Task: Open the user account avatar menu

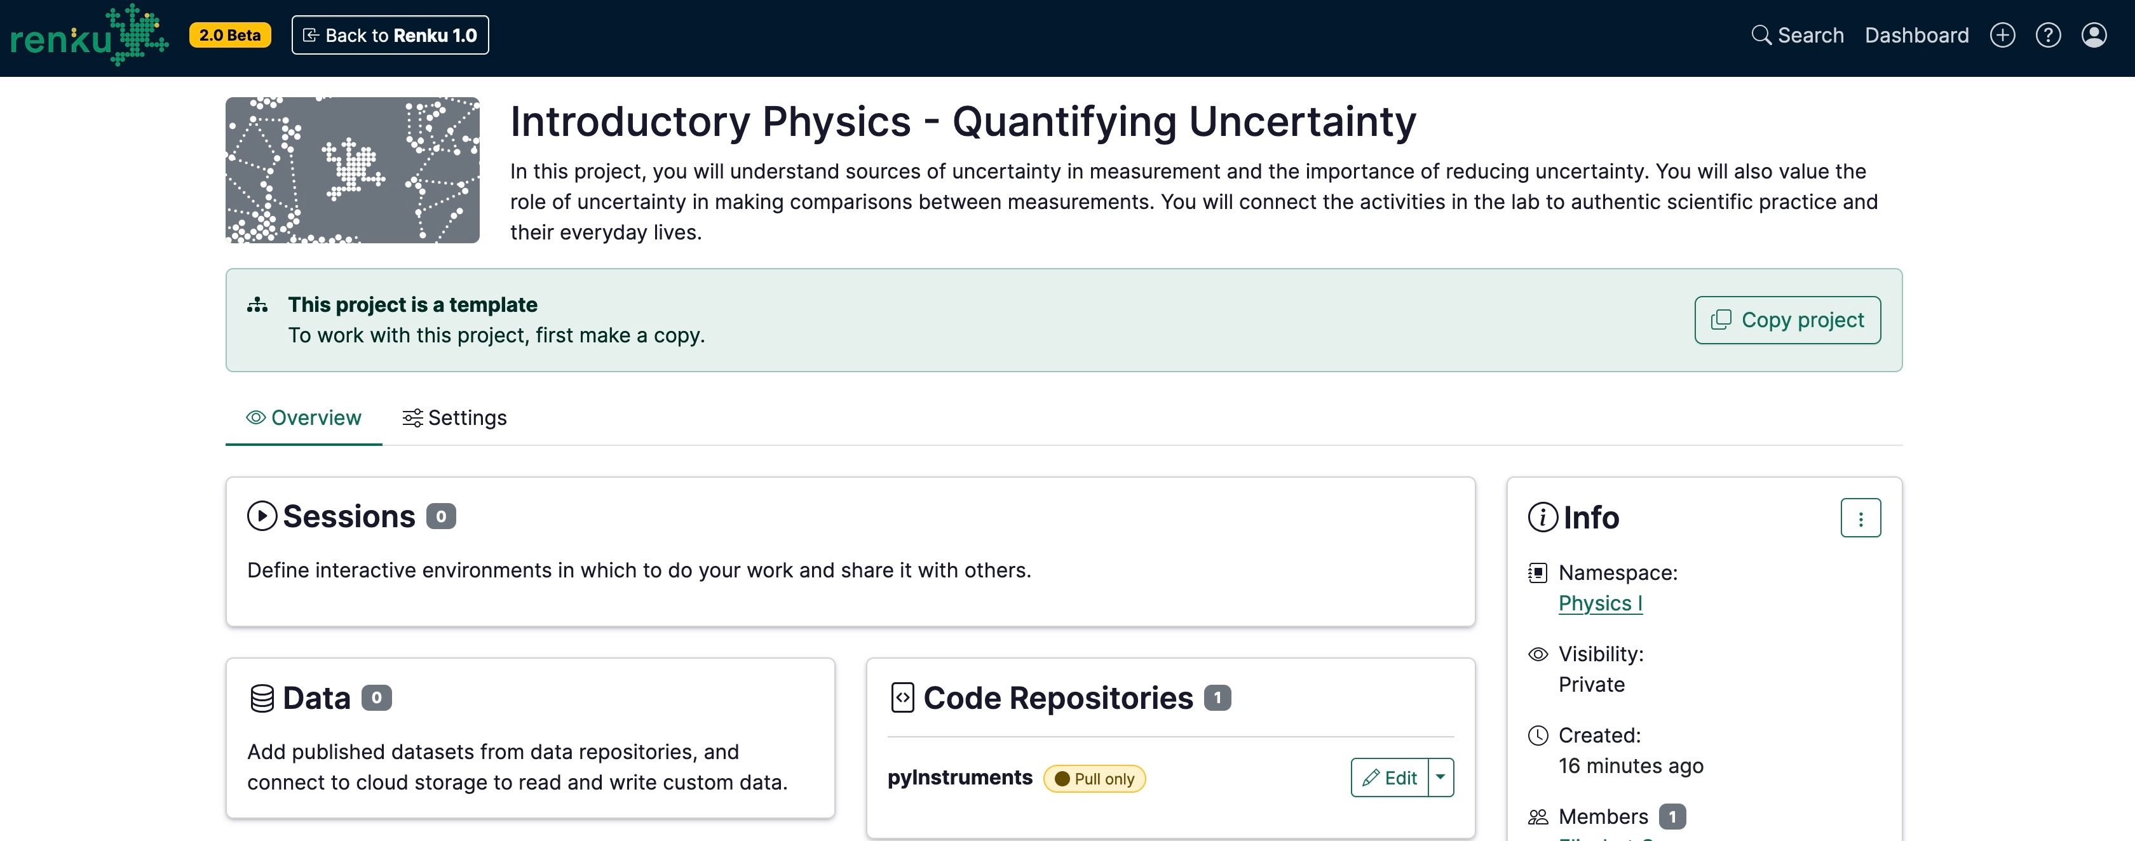Action: pos(2094,35)
